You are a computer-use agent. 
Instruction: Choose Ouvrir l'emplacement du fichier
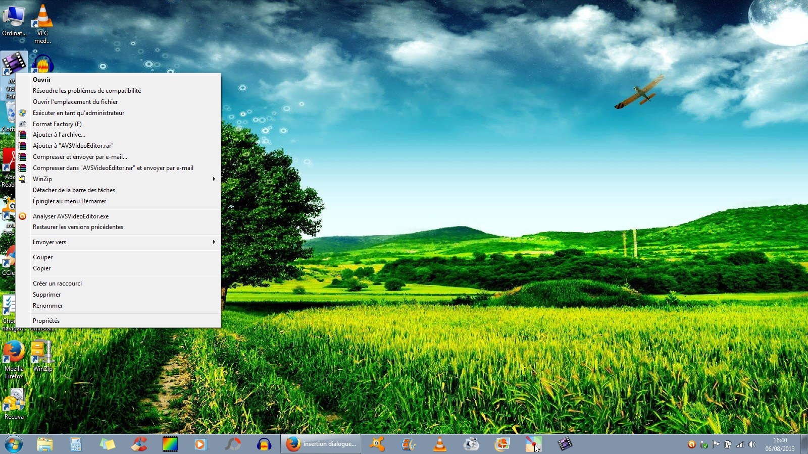(x=118, y=102)
